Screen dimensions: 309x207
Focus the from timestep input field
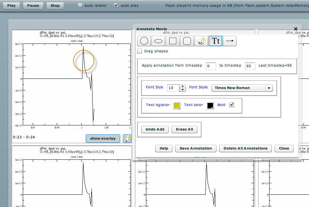click(211, 66)
